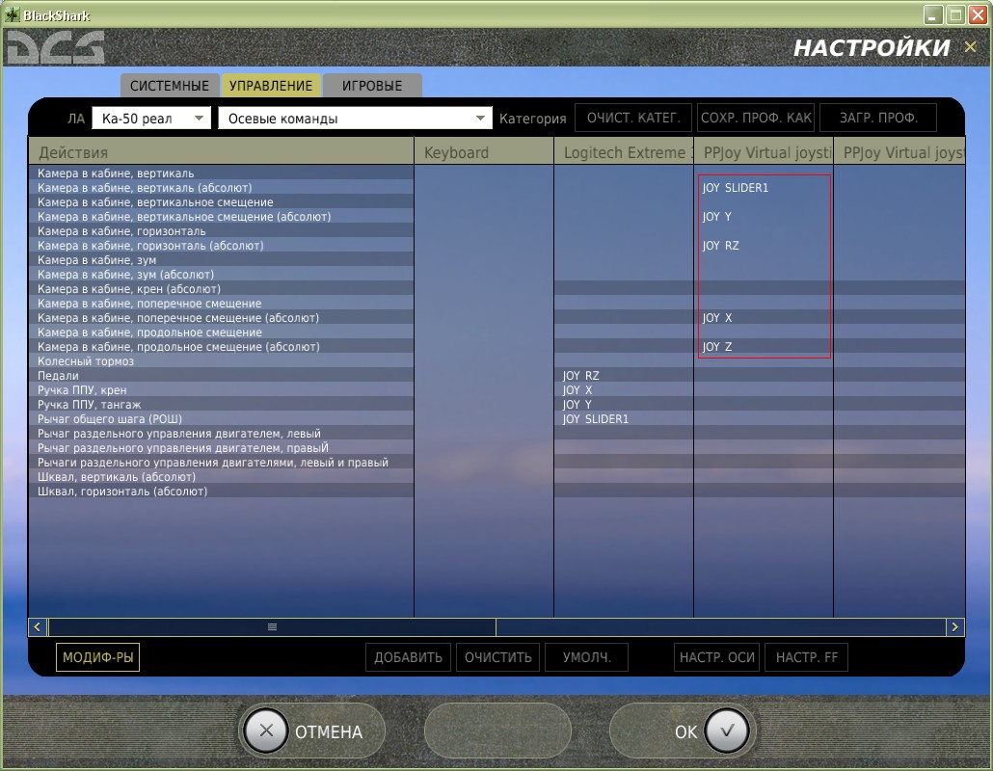Expand the Осевые команды category dropdown
This screenshot has width=993, height=771.
click(x=355, y=119)
